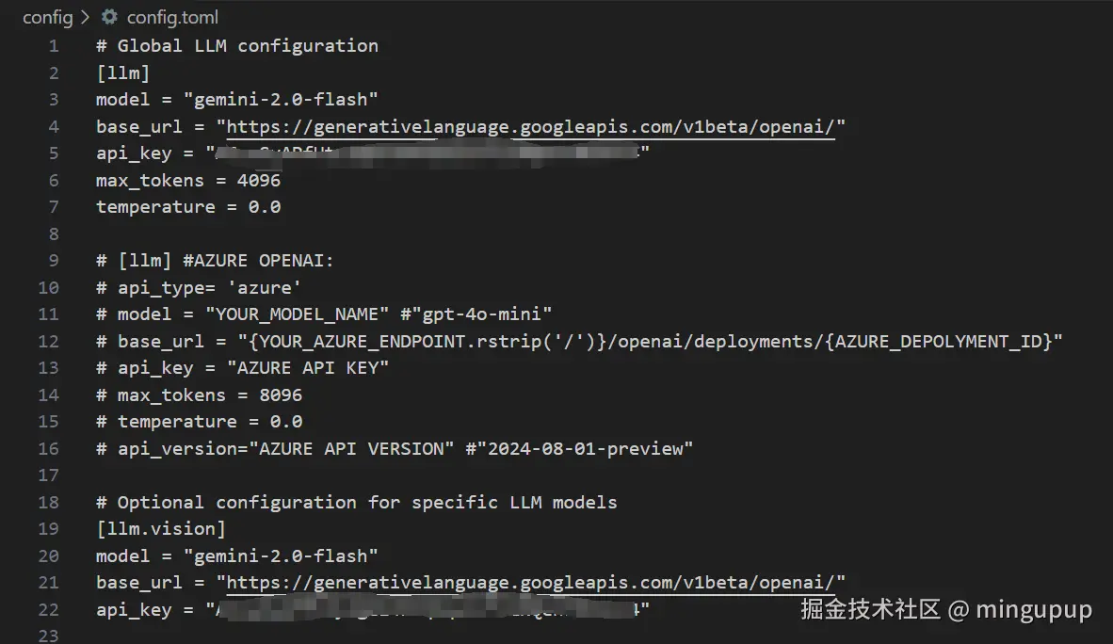The width and height of the screenshot is (1113, 644).
Task: Click the max_tokens value 4096
Action: pos(262,179)
